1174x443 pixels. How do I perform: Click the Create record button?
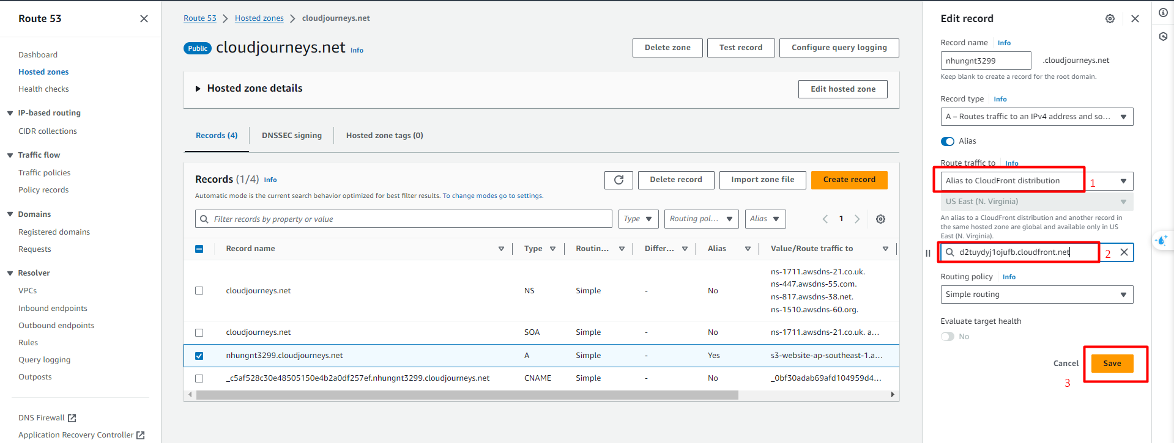coord(849,180)
